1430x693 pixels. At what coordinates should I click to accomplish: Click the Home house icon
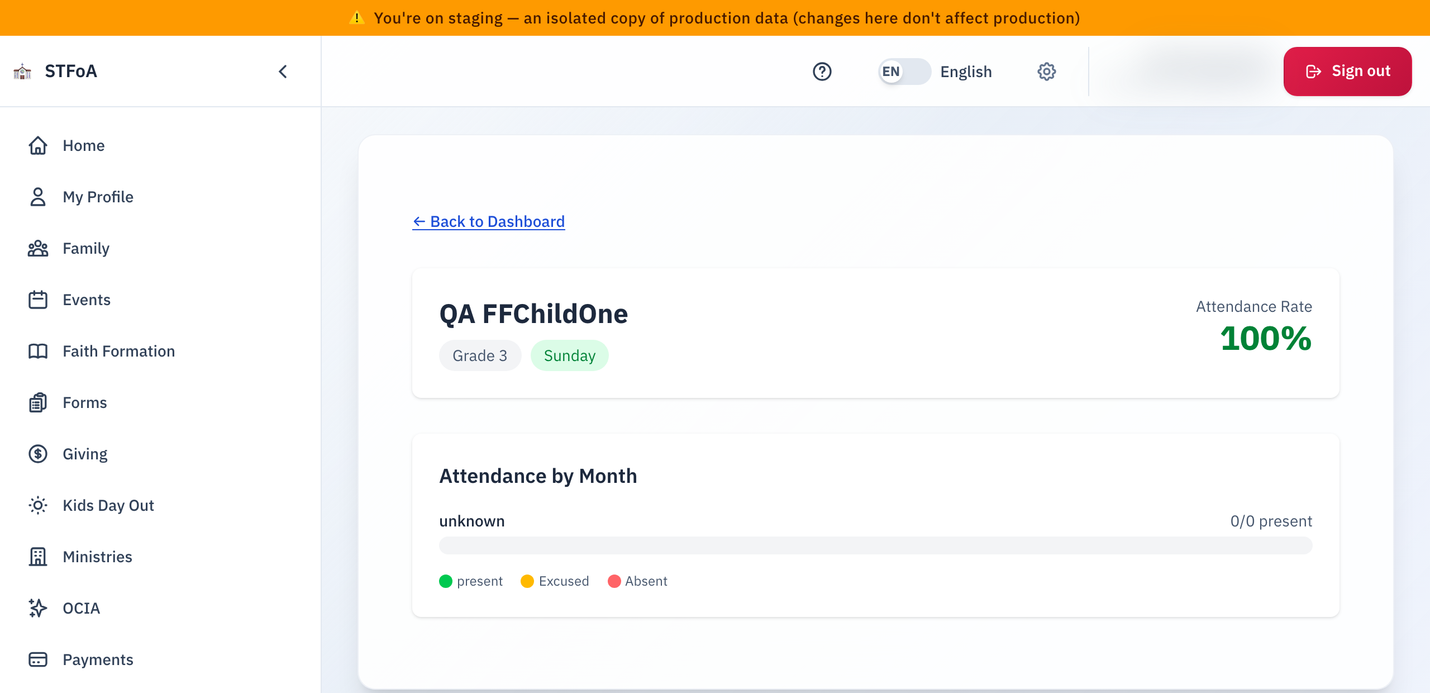(x=38, y=145)
